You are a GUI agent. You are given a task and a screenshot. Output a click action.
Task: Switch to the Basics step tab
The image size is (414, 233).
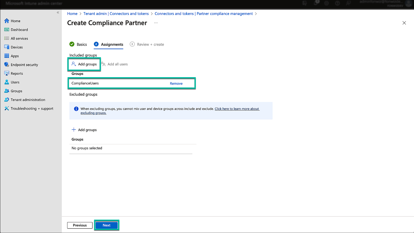point(78,44)
